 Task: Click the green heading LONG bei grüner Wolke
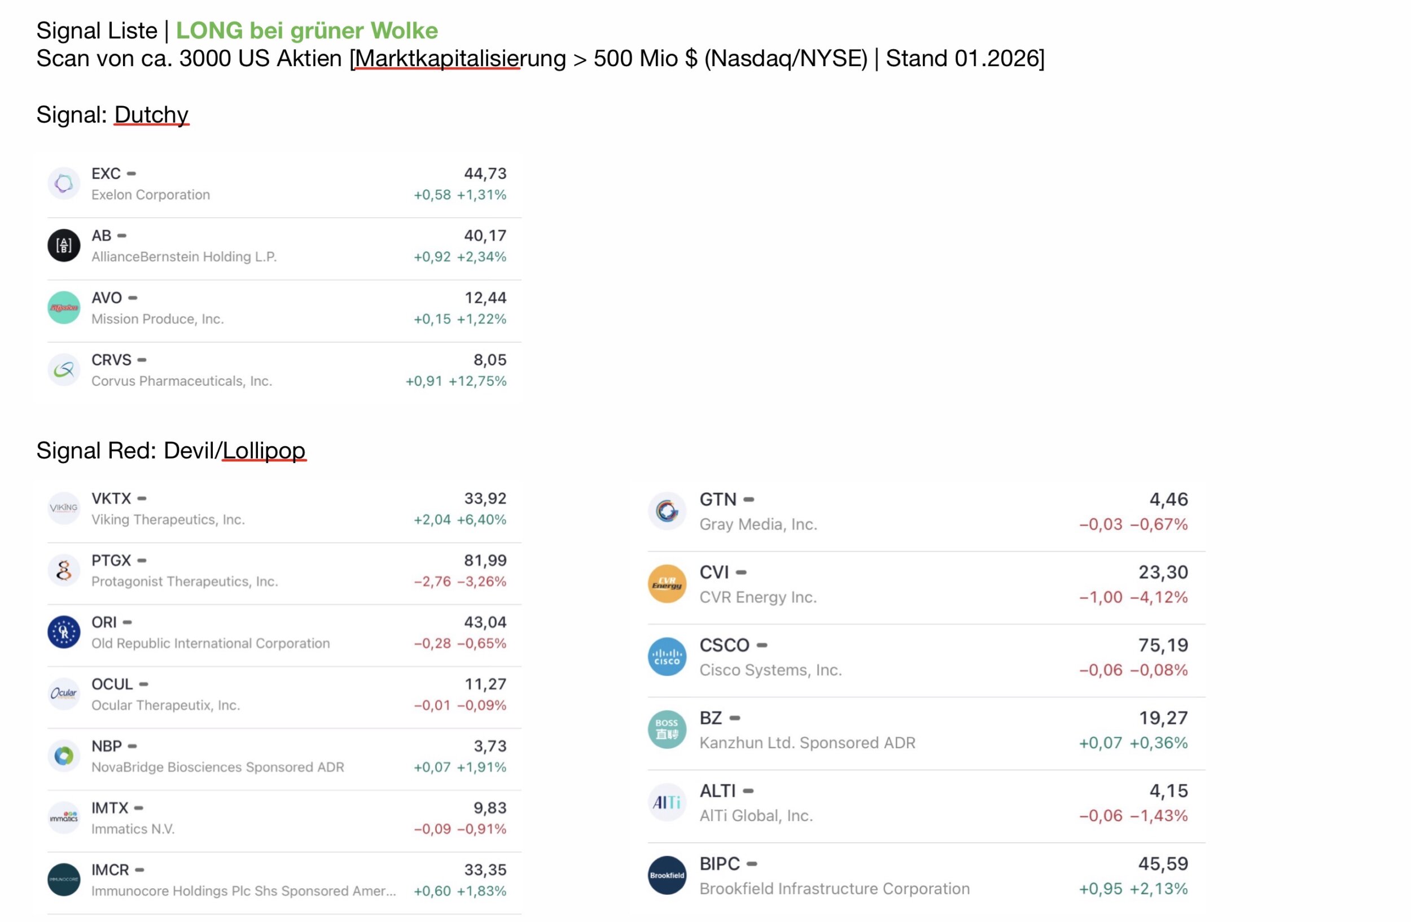tap(306, 30)
